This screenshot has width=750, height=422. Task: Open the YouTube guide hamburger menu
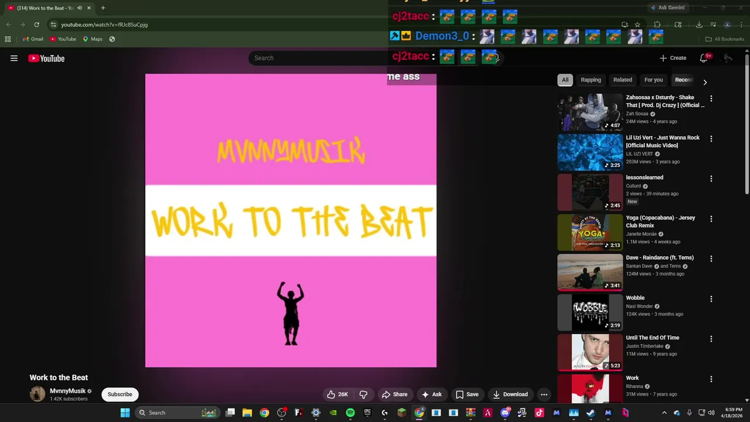tap(14, 58)
